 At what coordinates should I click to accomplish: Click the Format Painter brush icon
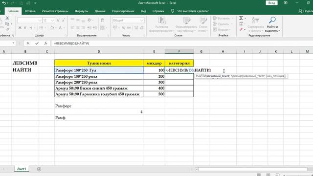click(x=7, y=29)
